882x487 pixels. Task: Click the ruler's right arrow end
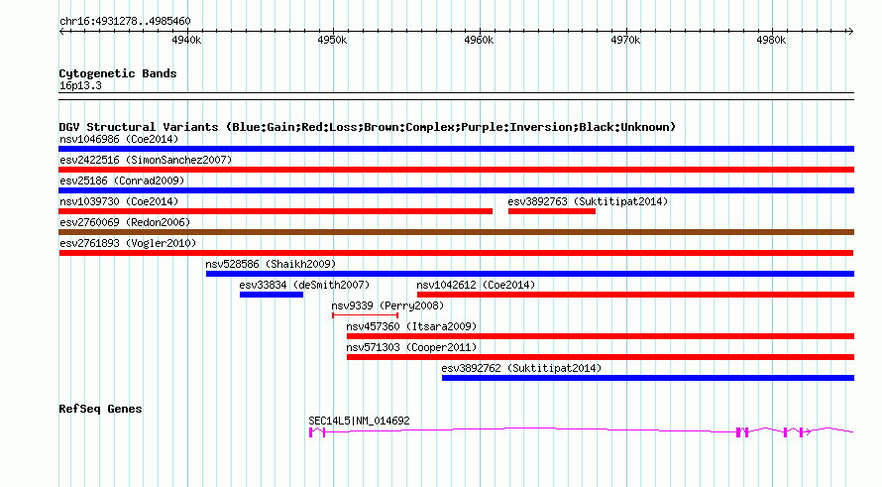(x=851, y=32)
